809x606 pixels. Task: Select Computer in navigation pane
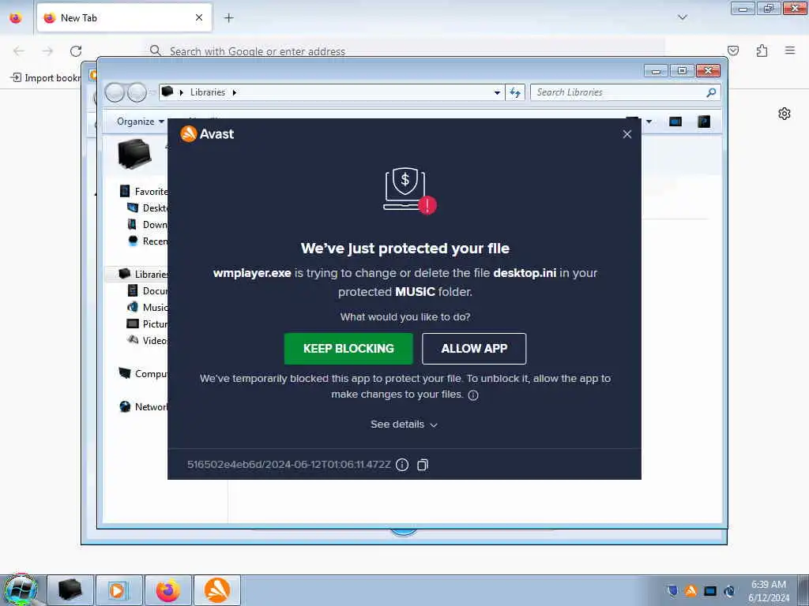(x=144, y=373)
